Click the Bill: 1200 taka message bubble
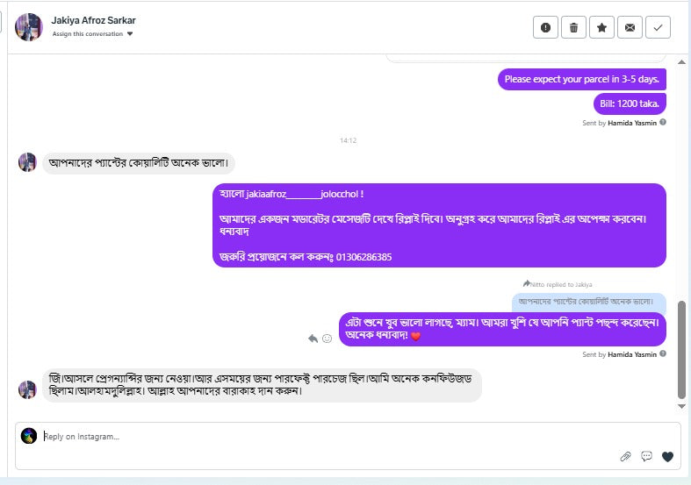The image size is (691, 485). click(630, 103)
